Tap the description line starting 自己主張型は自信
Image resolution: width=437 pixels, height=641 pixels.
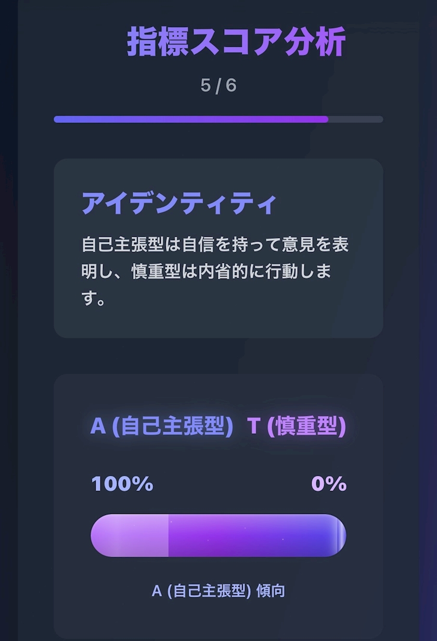pyautogui.click(x=215, y=244)
